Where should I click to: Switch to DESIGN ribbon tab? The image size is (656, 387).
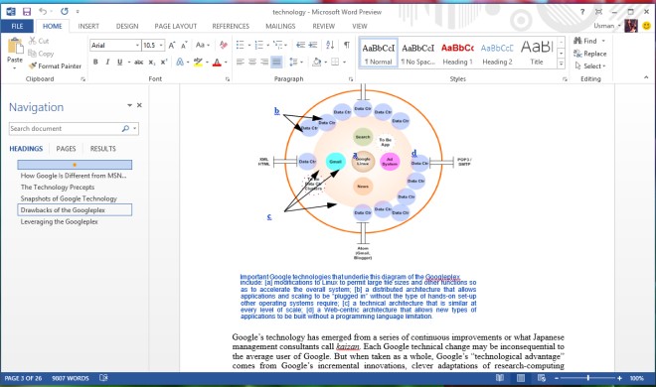click(127, 26)
